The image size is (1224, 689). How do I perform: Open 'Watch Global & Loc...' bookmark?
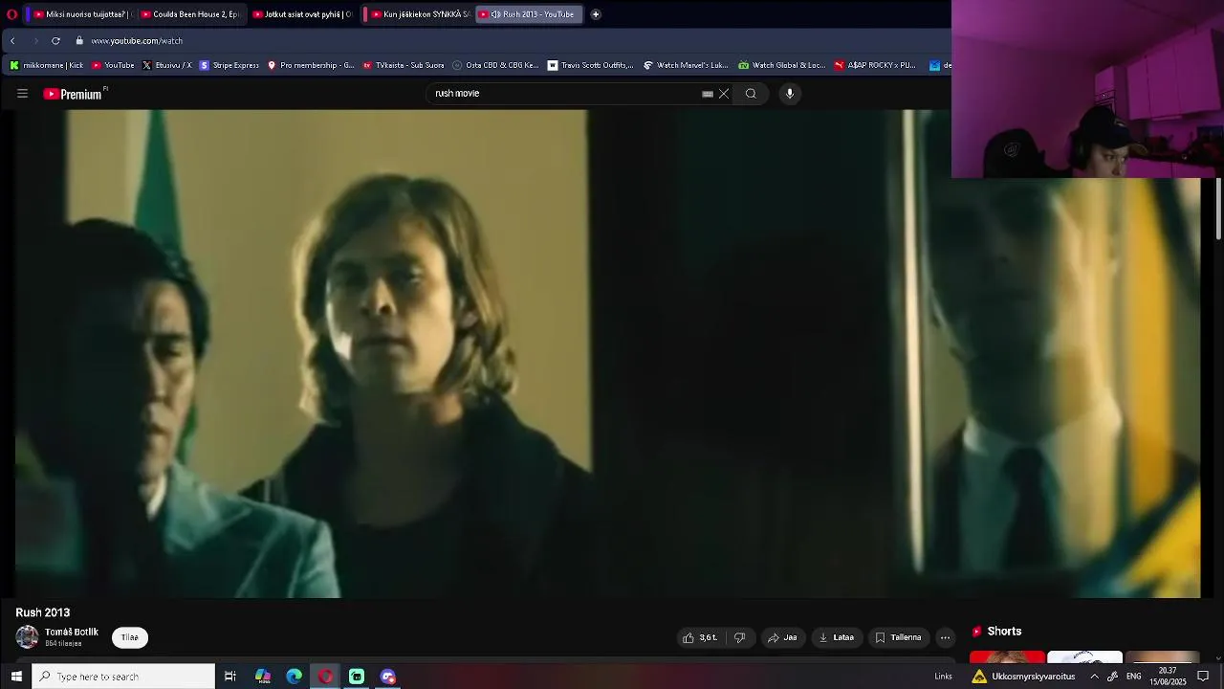click(782, 65)
